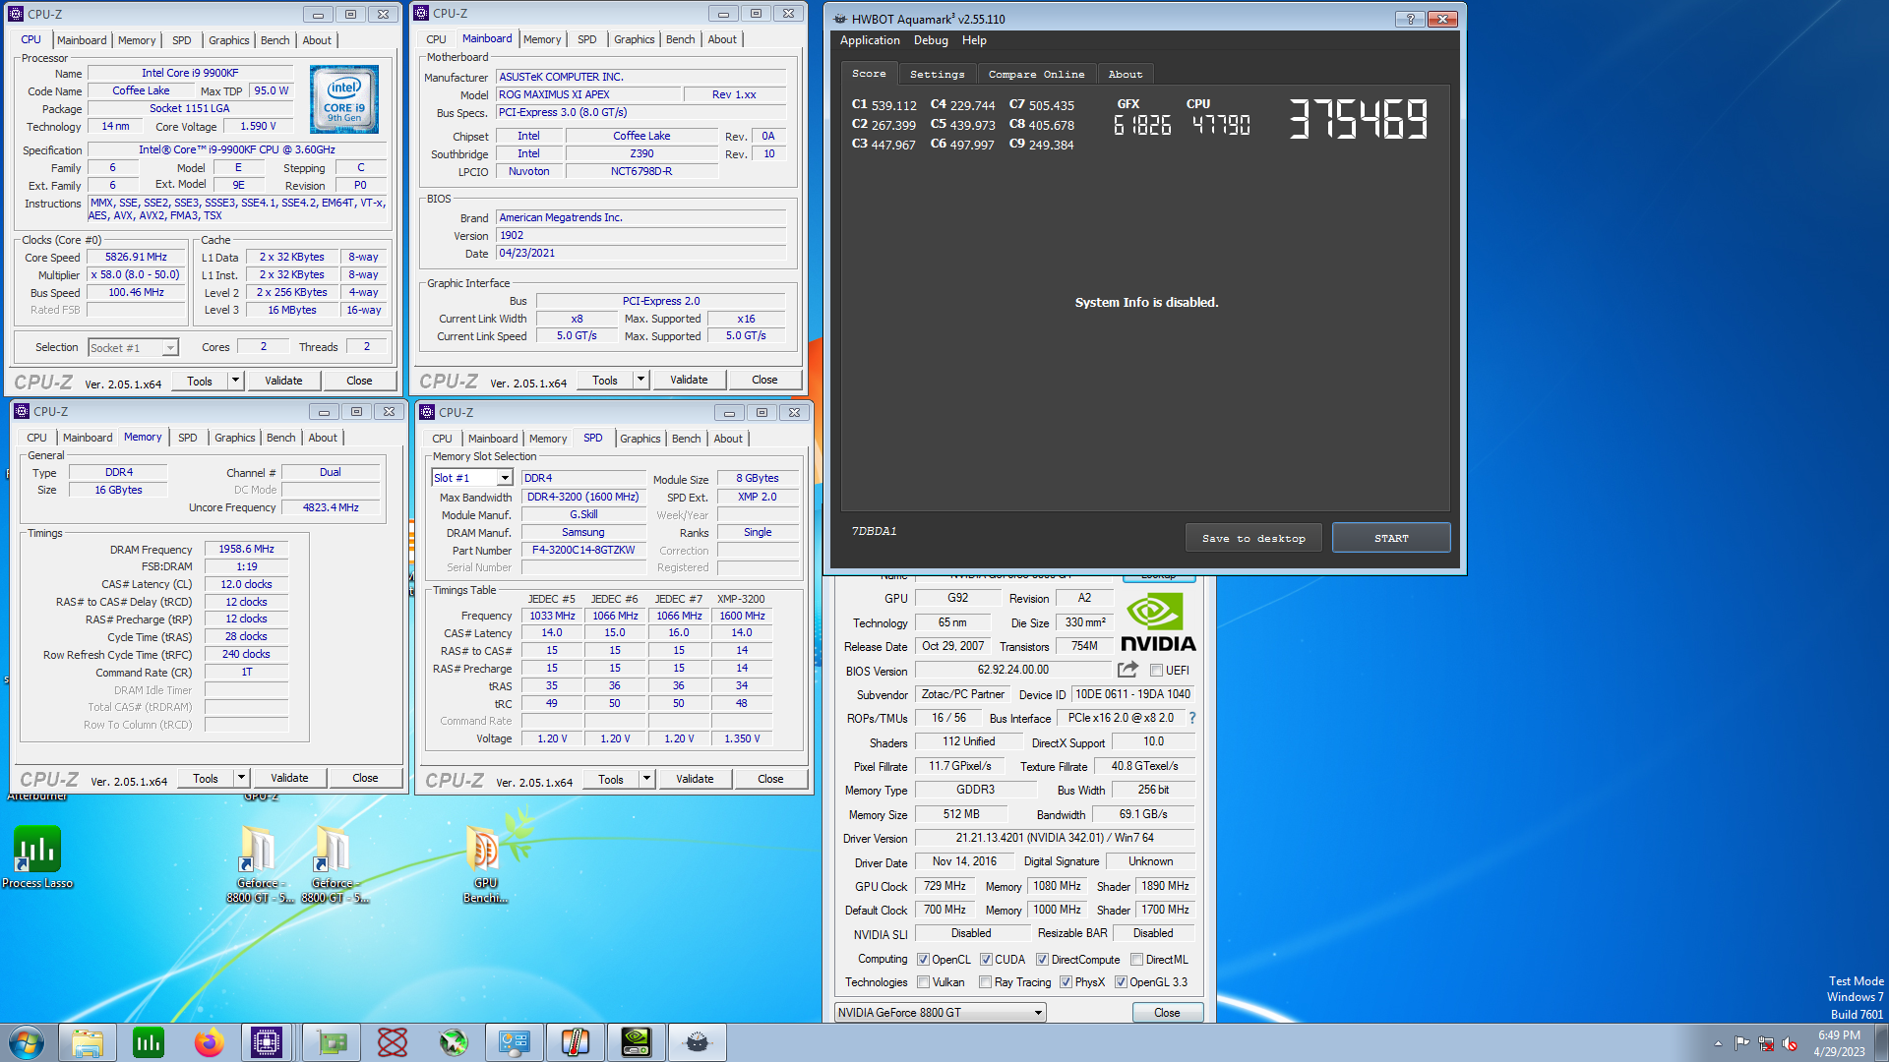Open Application menu in HWBOT Aquamark

[x=870, y=40]
